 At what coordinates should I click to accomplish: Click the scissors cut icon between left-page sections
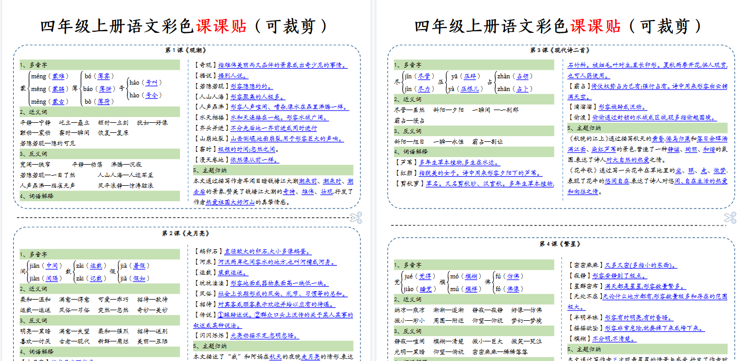356,218
